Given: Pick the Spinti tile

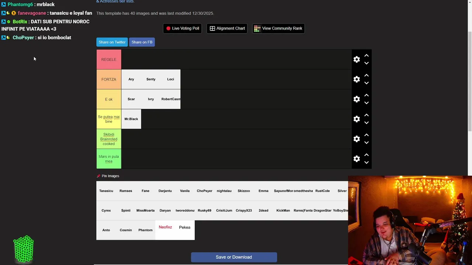Looking at the screenshot, I should pos(126,211).
